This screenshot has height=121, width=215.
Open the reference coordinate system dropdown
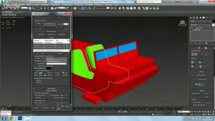[61, 8]
